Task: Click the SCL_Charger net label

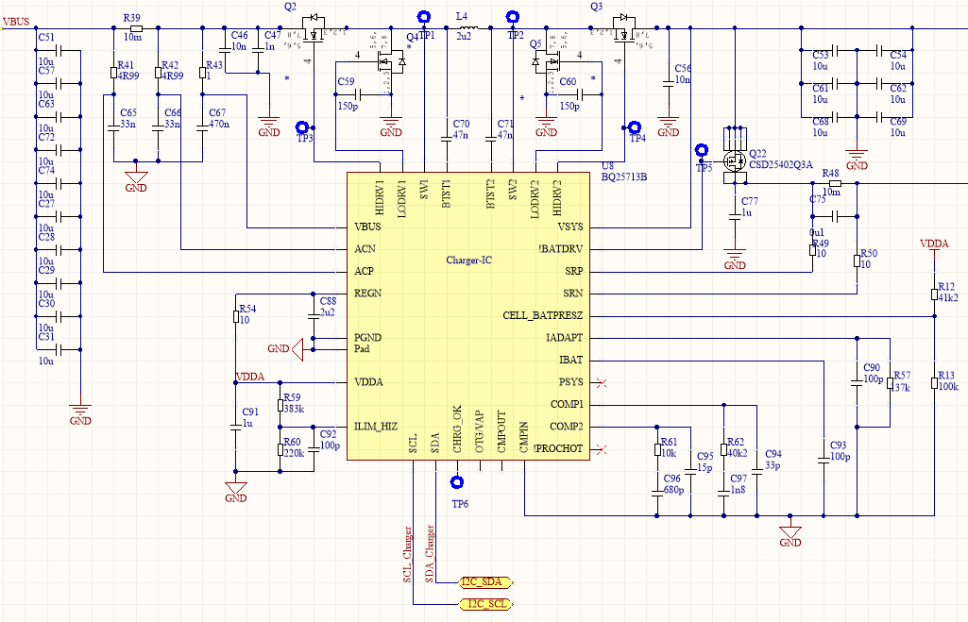Action: coord(407,554)
